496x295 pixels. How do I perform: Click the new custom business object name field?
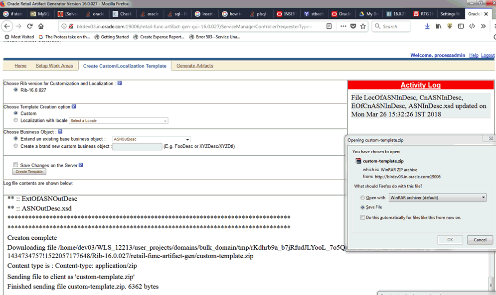(137, 147)
